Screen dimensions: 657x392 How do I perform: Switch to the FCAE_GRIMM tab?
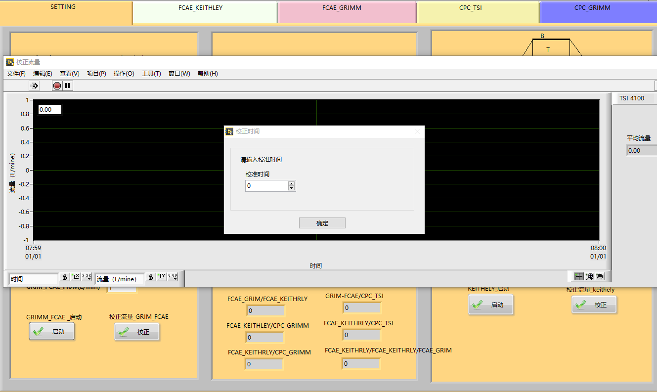tap(342, 8)
